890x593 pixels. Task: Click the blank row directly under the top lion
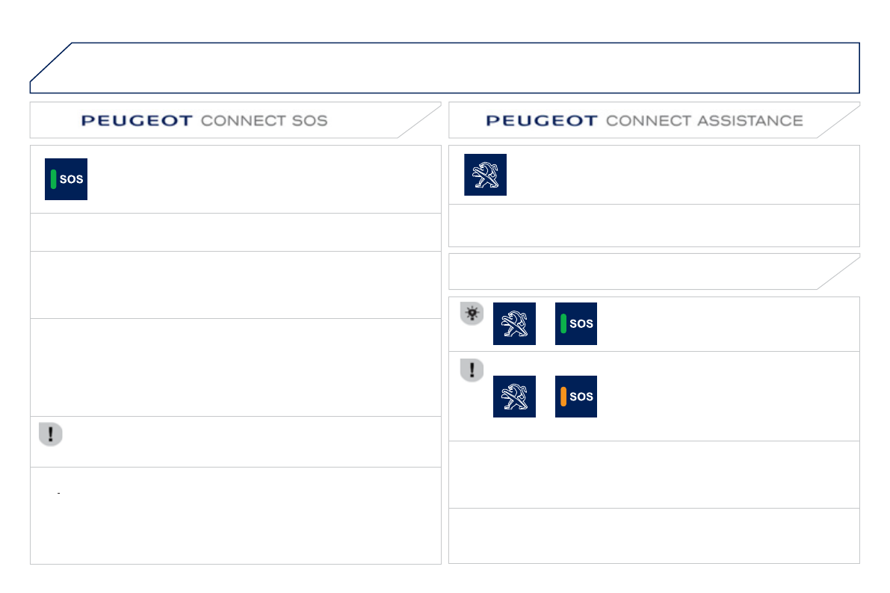click(x=654, y=226)
